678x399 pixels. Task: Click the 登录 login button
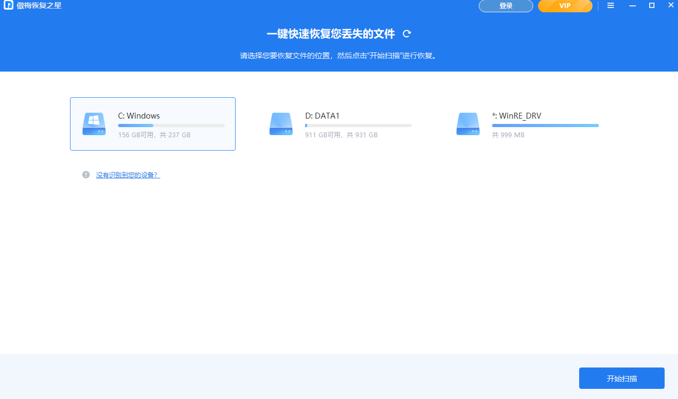(505, 6)
